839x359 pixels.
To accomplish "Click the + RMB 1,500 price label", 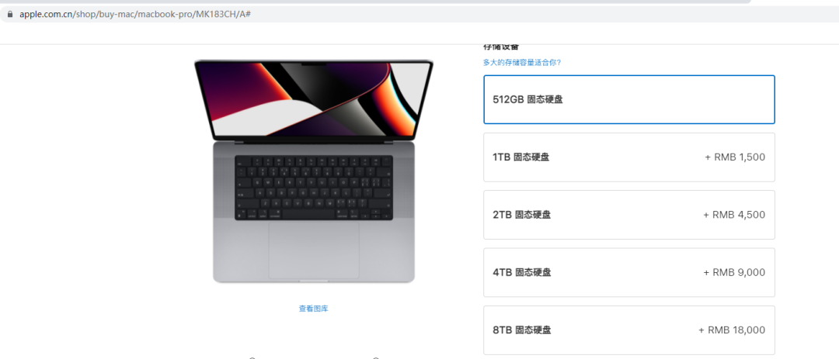I will [x=735, y=157].
